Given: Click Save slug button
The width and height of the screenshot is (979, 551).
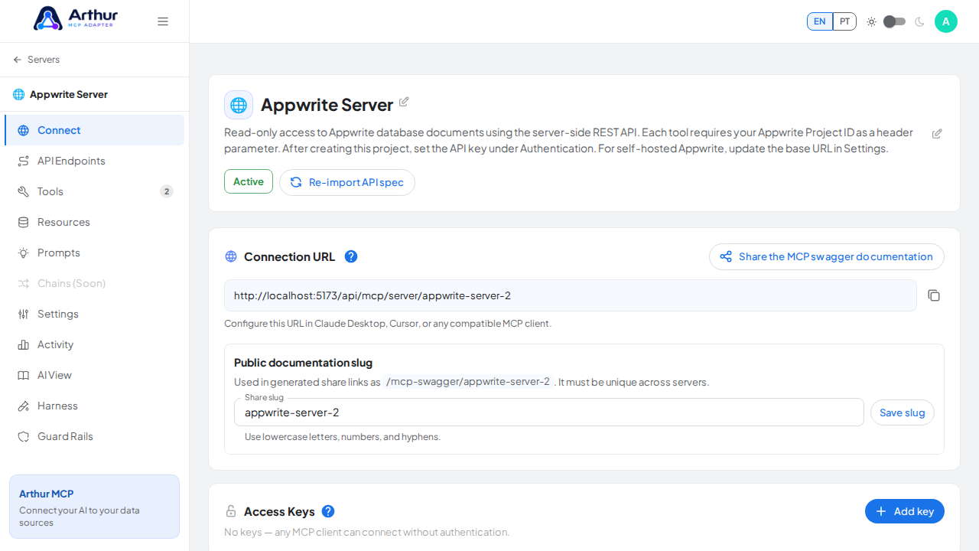Looking at the screenshot, I should pyautogui.click(x=903, y=412).
